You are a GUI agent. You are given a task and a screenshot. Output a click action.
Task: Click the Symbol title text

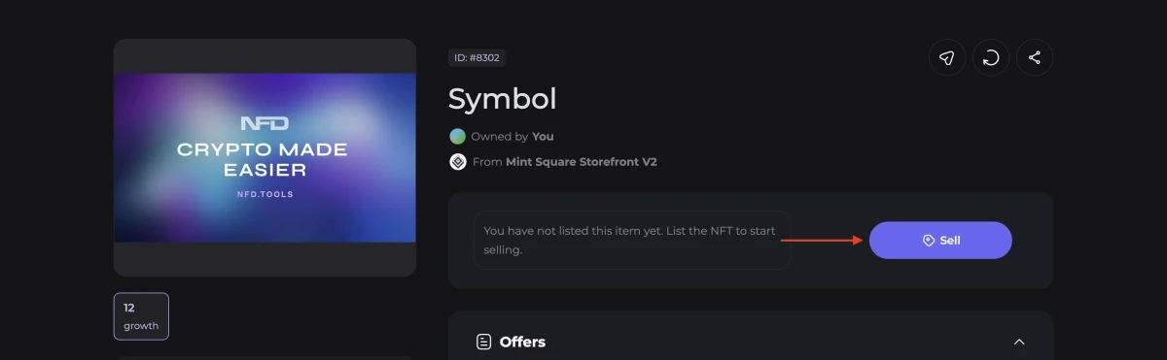click(502, 99)
